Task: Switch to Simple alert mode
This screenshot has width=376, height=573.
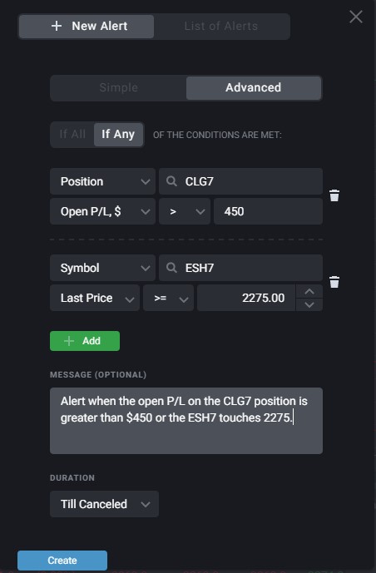Action: pyautogui.click(x=118, y=87)
